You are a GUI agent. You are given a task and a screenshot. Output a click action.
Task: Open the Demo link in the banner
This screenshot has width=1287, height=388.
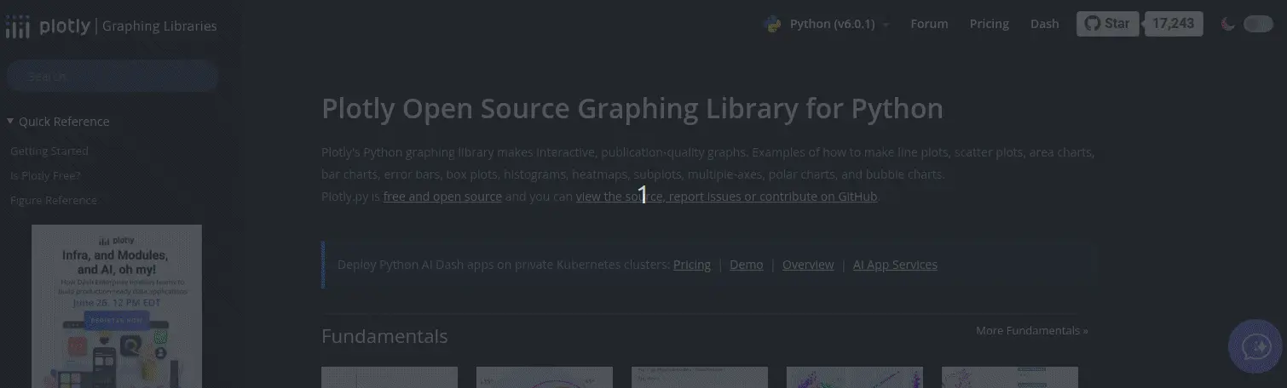click(747, 265)
